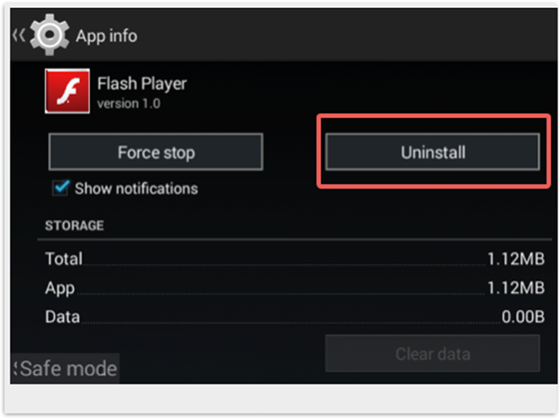
Task: Toggle the Show notifications checkbox
Action: (61, 188)
